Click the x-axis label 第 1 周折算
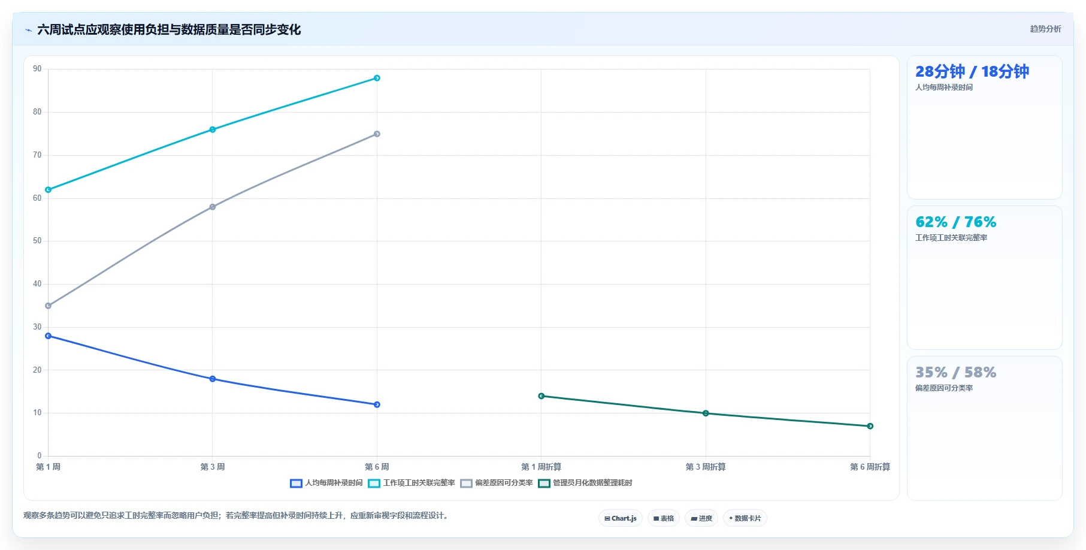 (x=542, y=467)
